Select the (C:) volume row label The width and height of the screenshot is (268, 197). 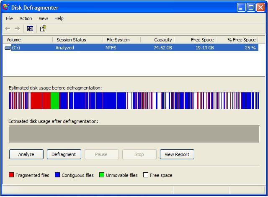[16, 48]
